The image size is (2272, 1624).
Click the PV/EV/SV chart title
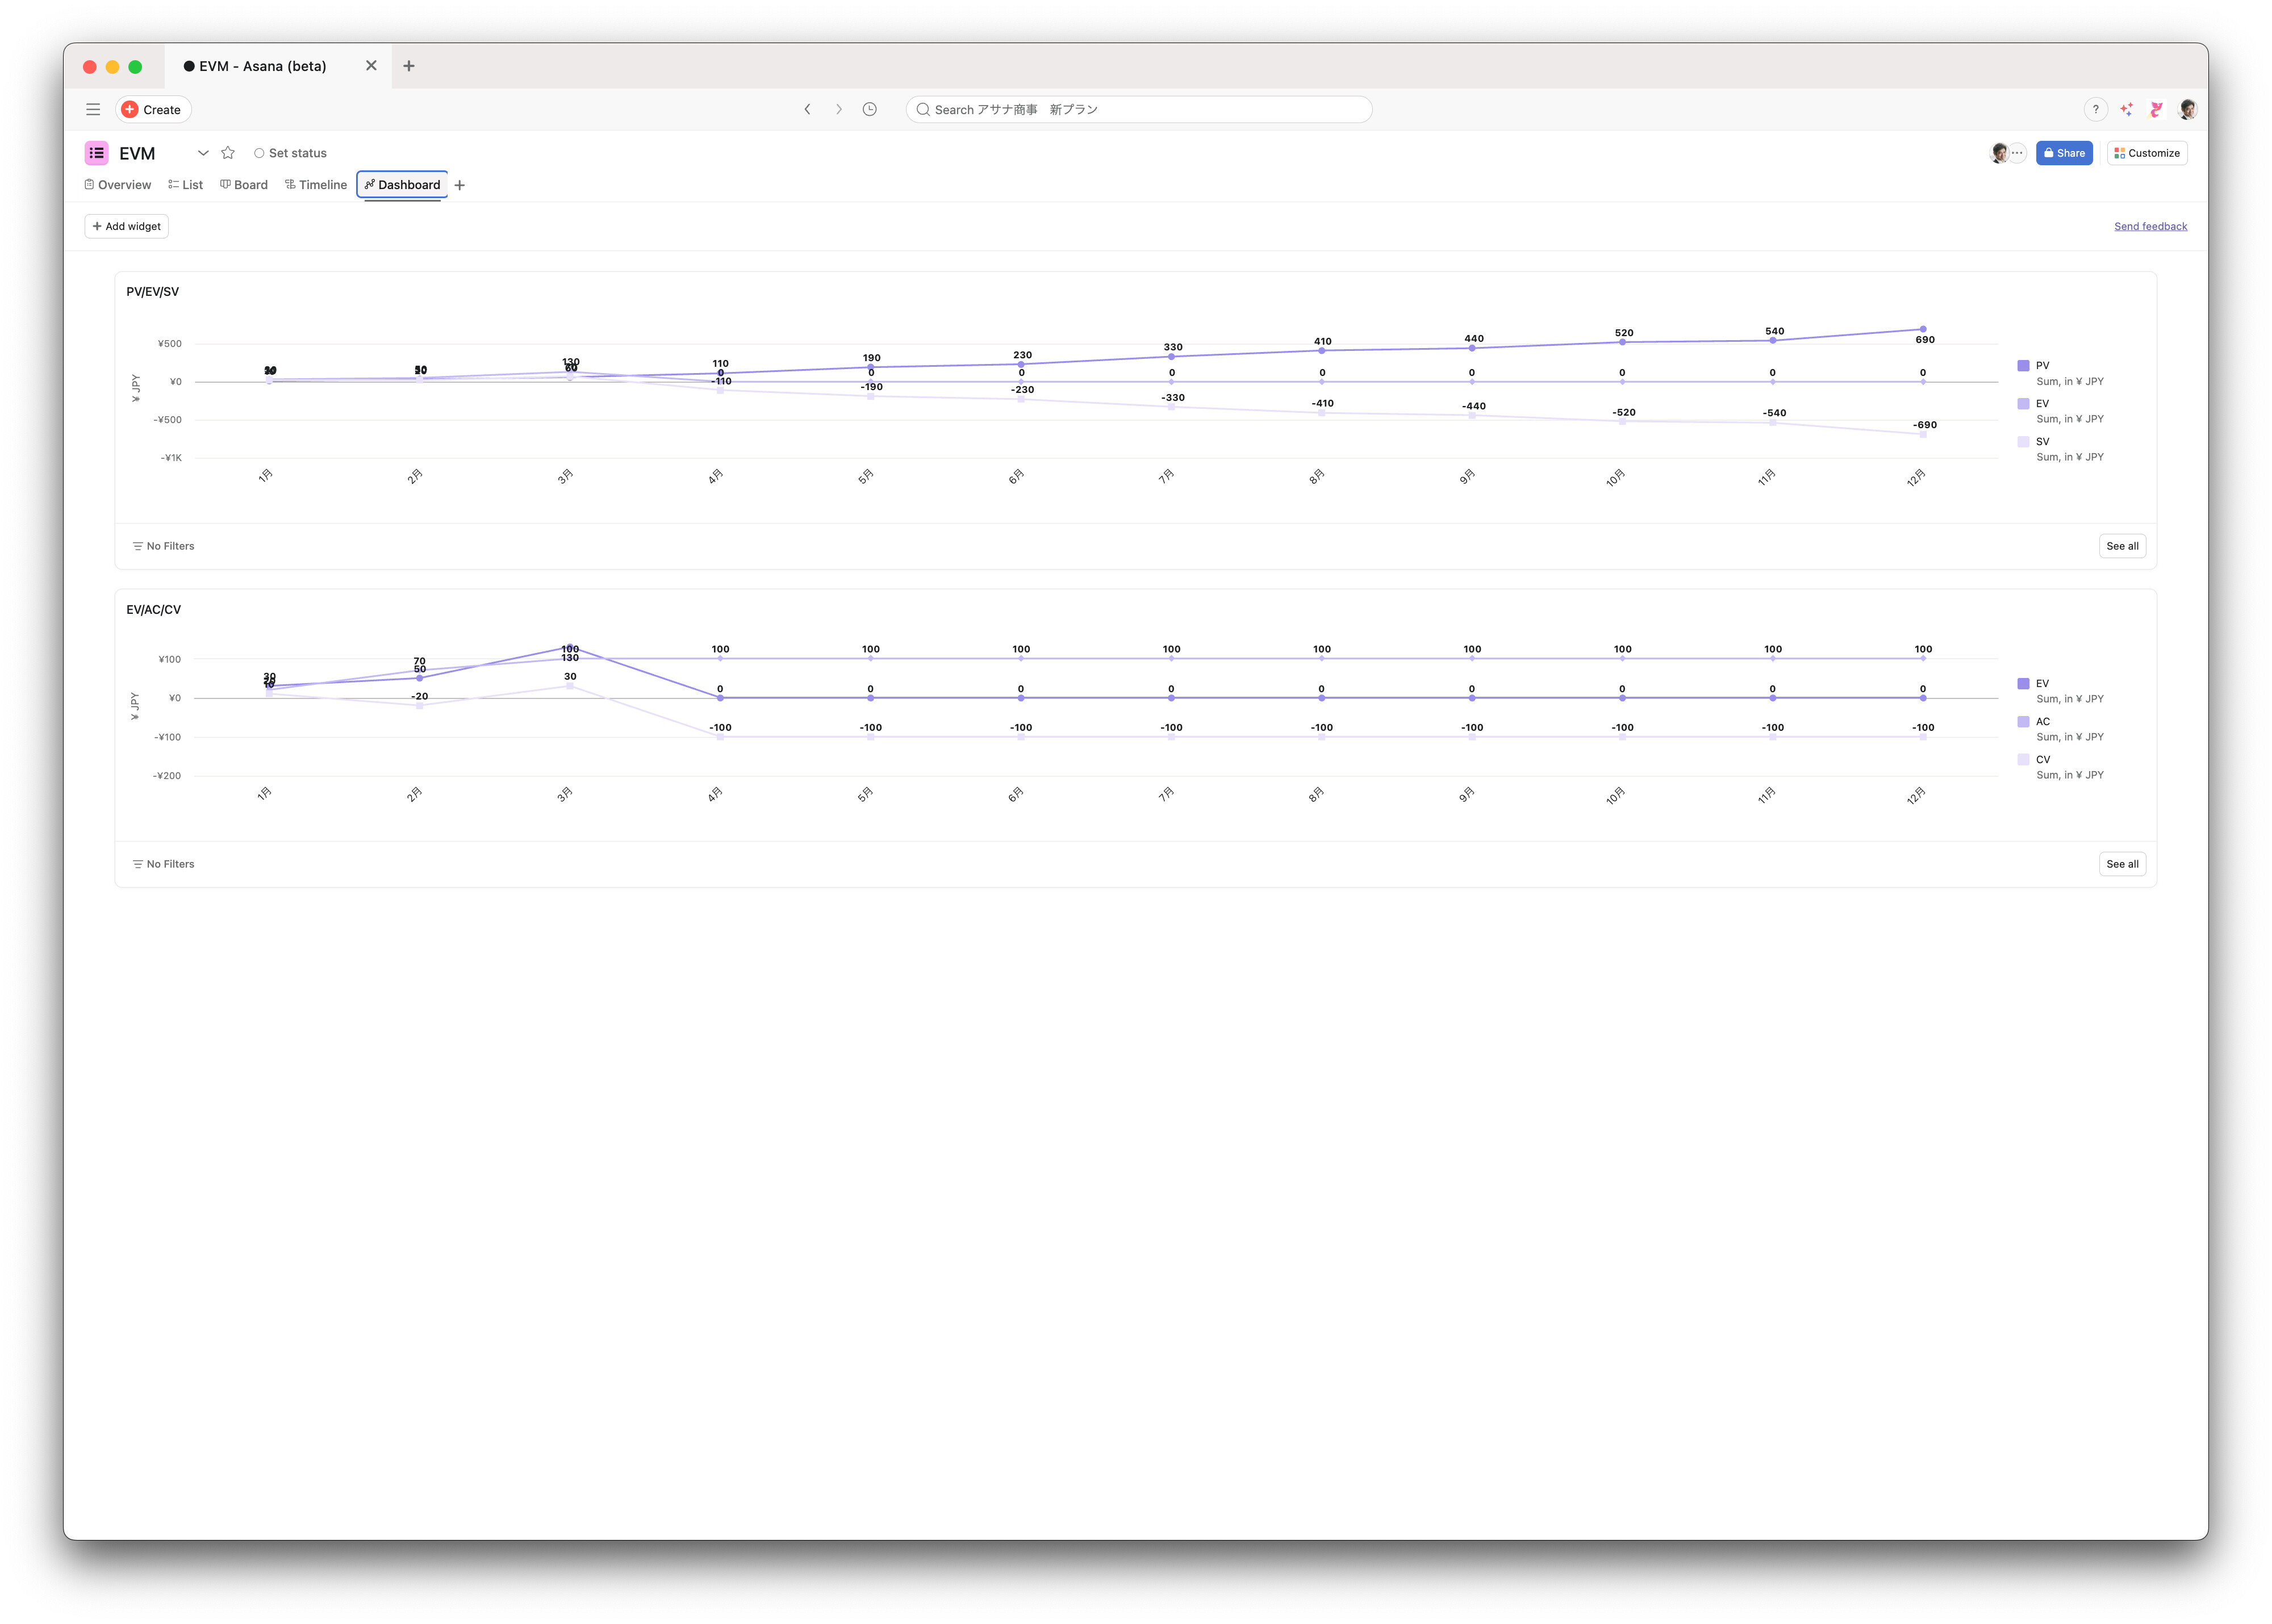click(152, 292)
